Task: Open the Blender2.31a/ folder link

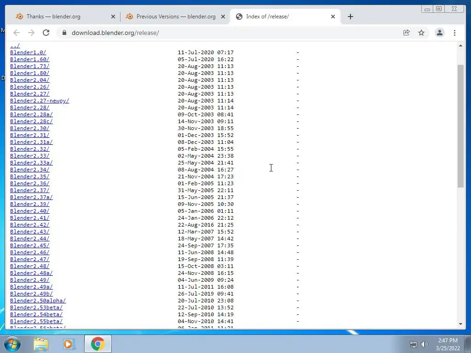Action: pos(31,142)
